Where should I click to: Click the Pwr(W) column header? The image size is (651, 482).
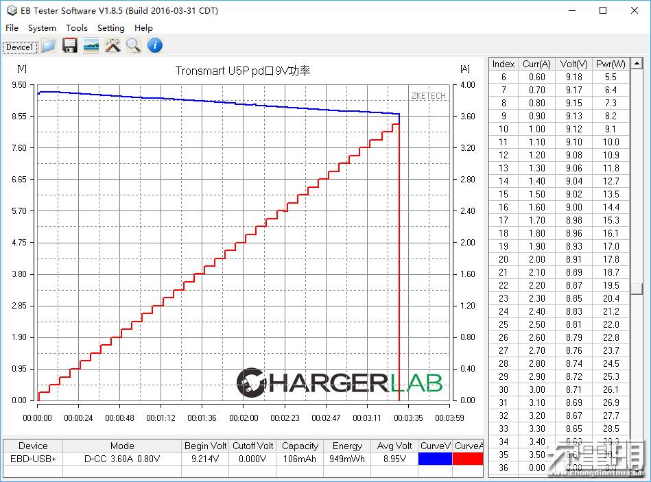[x=611, y=64]
